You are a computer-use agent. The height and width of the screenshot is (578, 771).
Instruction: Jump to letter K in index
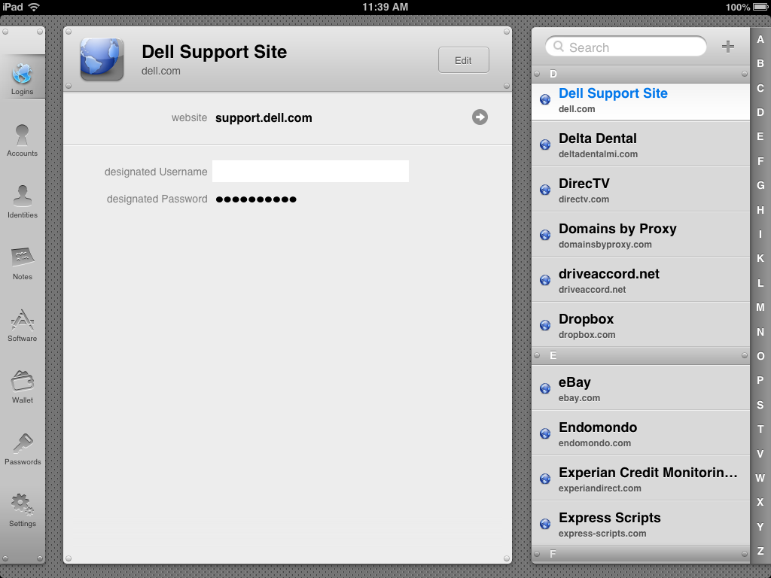(760, 258)
